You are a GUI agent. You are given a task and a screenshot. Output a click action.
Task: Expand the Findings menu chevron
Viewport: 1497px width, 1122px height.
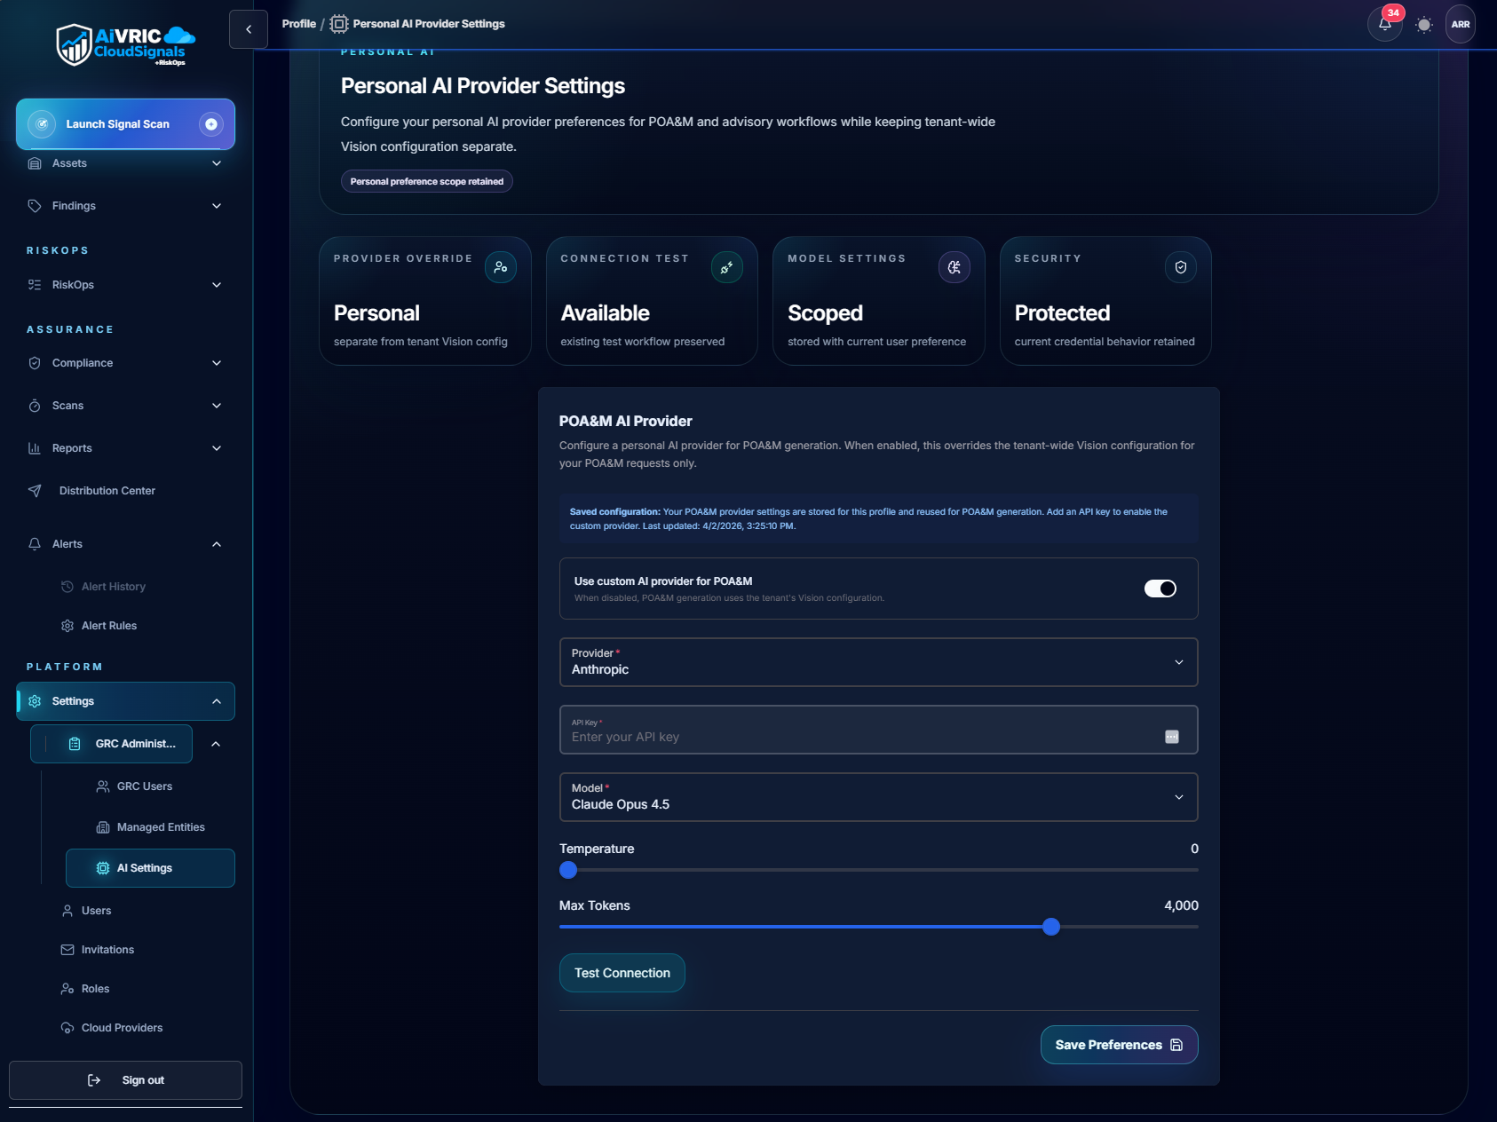[217, 206]
